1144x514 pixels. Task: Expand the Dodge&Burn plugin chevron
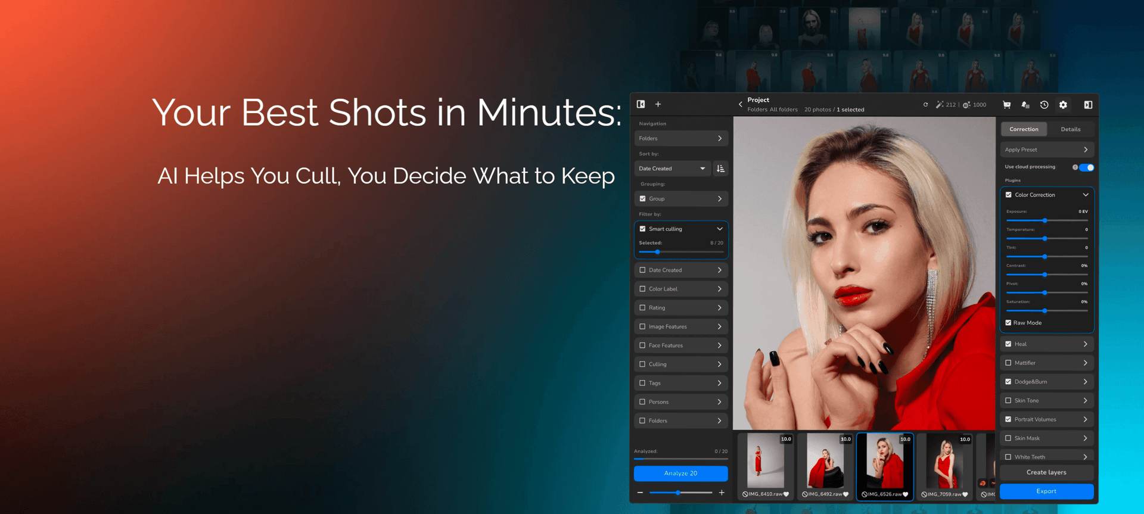tap(1086, 382)
